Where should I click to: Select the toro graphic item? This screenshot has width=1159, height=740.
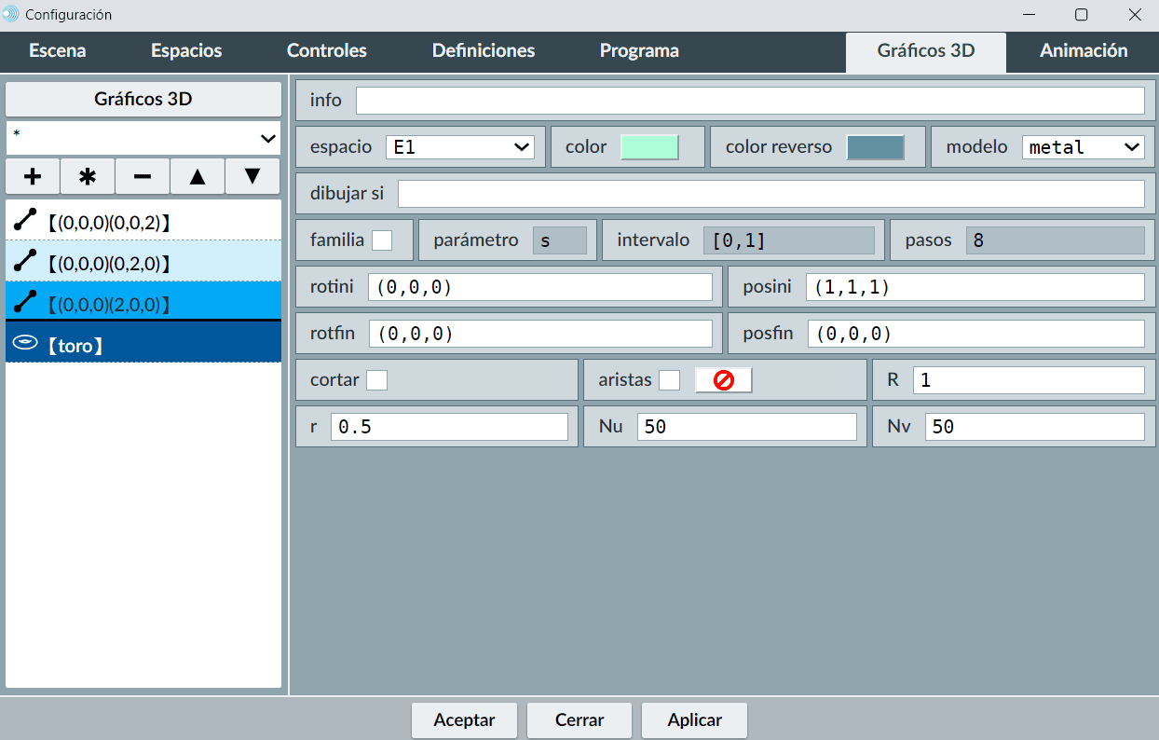(143, 345)
